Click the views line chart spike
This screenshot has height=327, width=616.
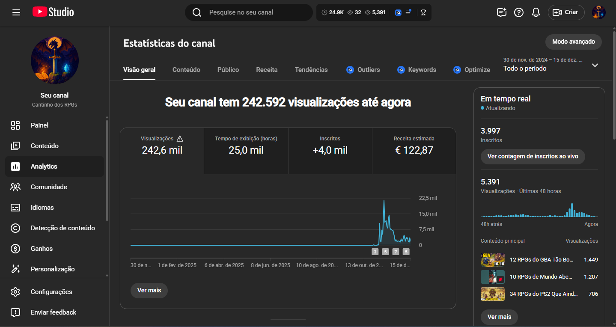384,201
